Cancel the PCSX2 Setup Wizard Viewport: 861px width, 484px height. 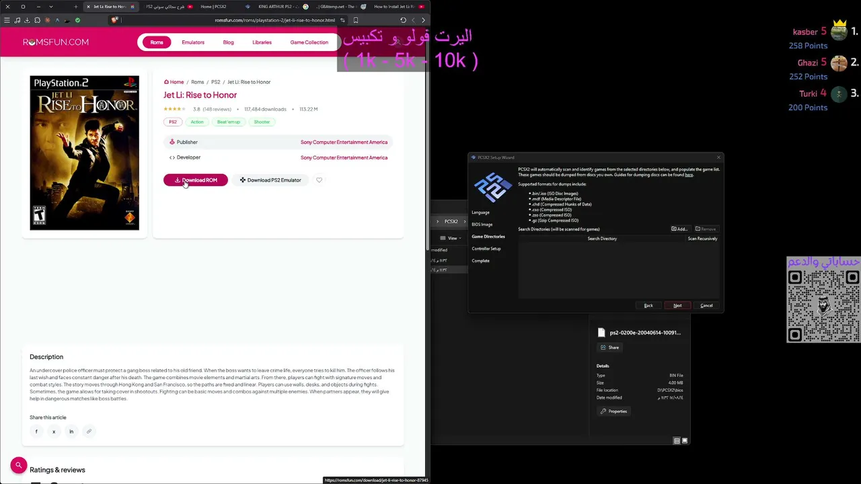click(x=706, y=306)
